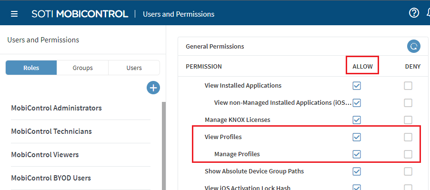Check Deny for View non-Managed Installed Applications
Viewport: 430px width, 190px height.
click(x=408, y=103)
